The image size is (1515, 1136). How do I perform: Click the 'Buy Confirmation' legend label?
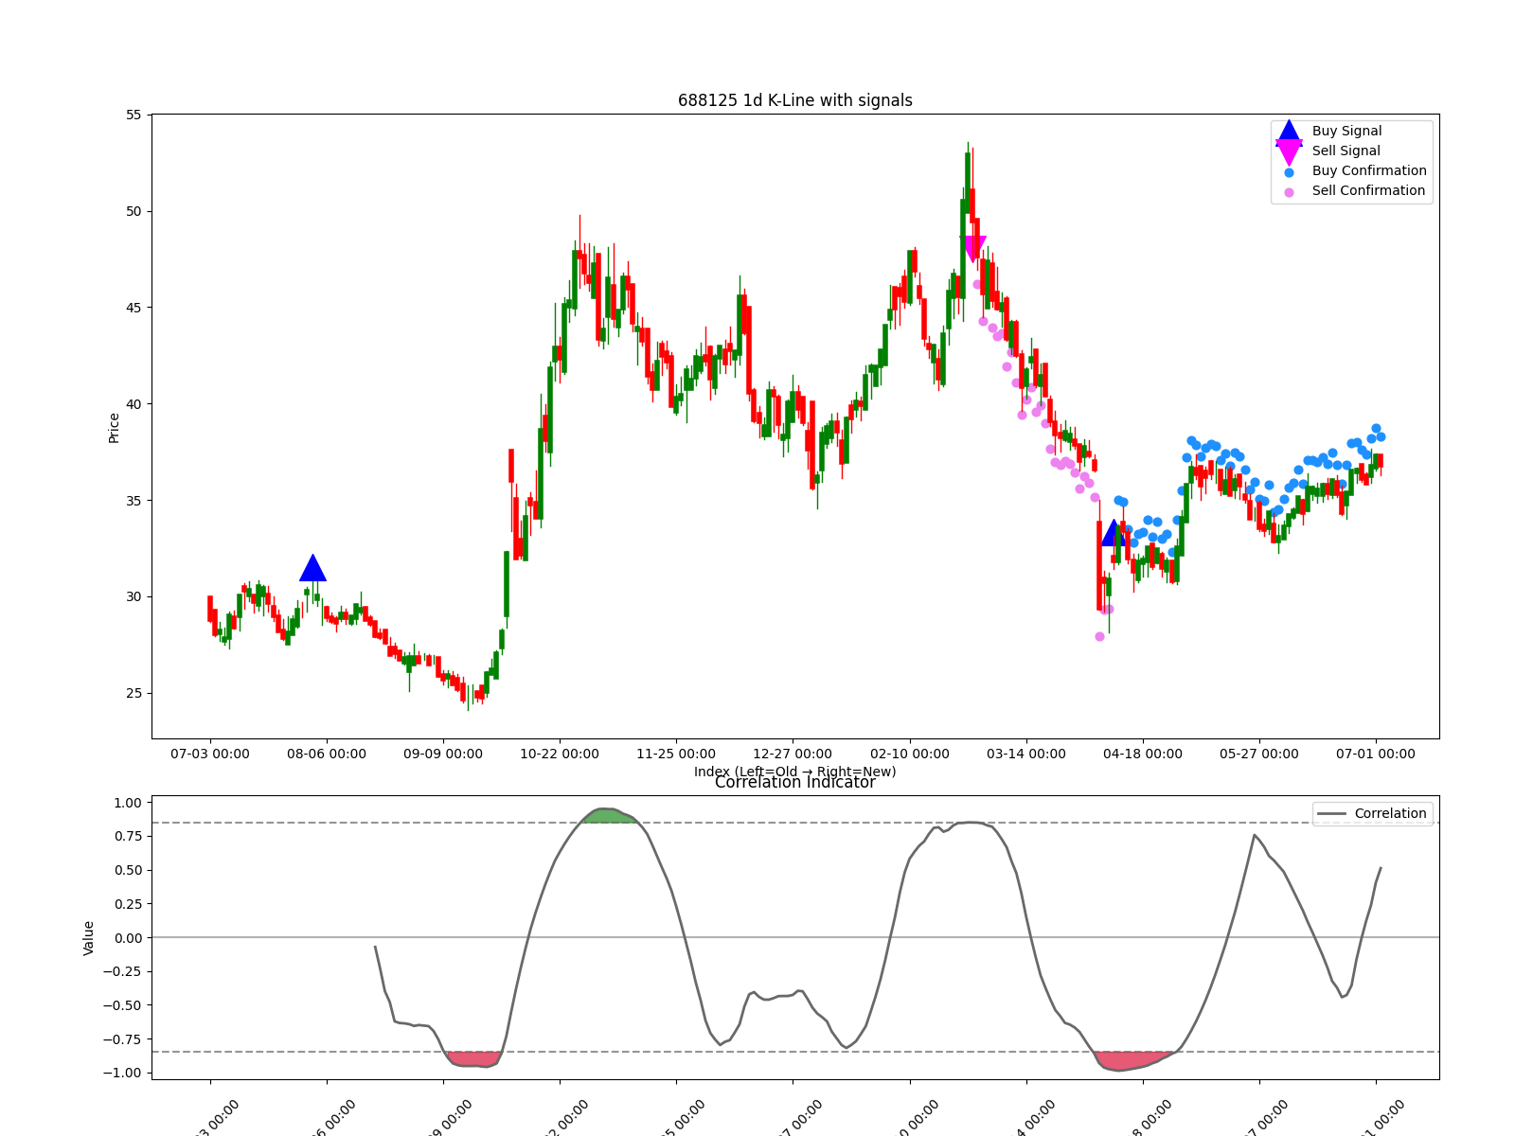click(1369, 171)
